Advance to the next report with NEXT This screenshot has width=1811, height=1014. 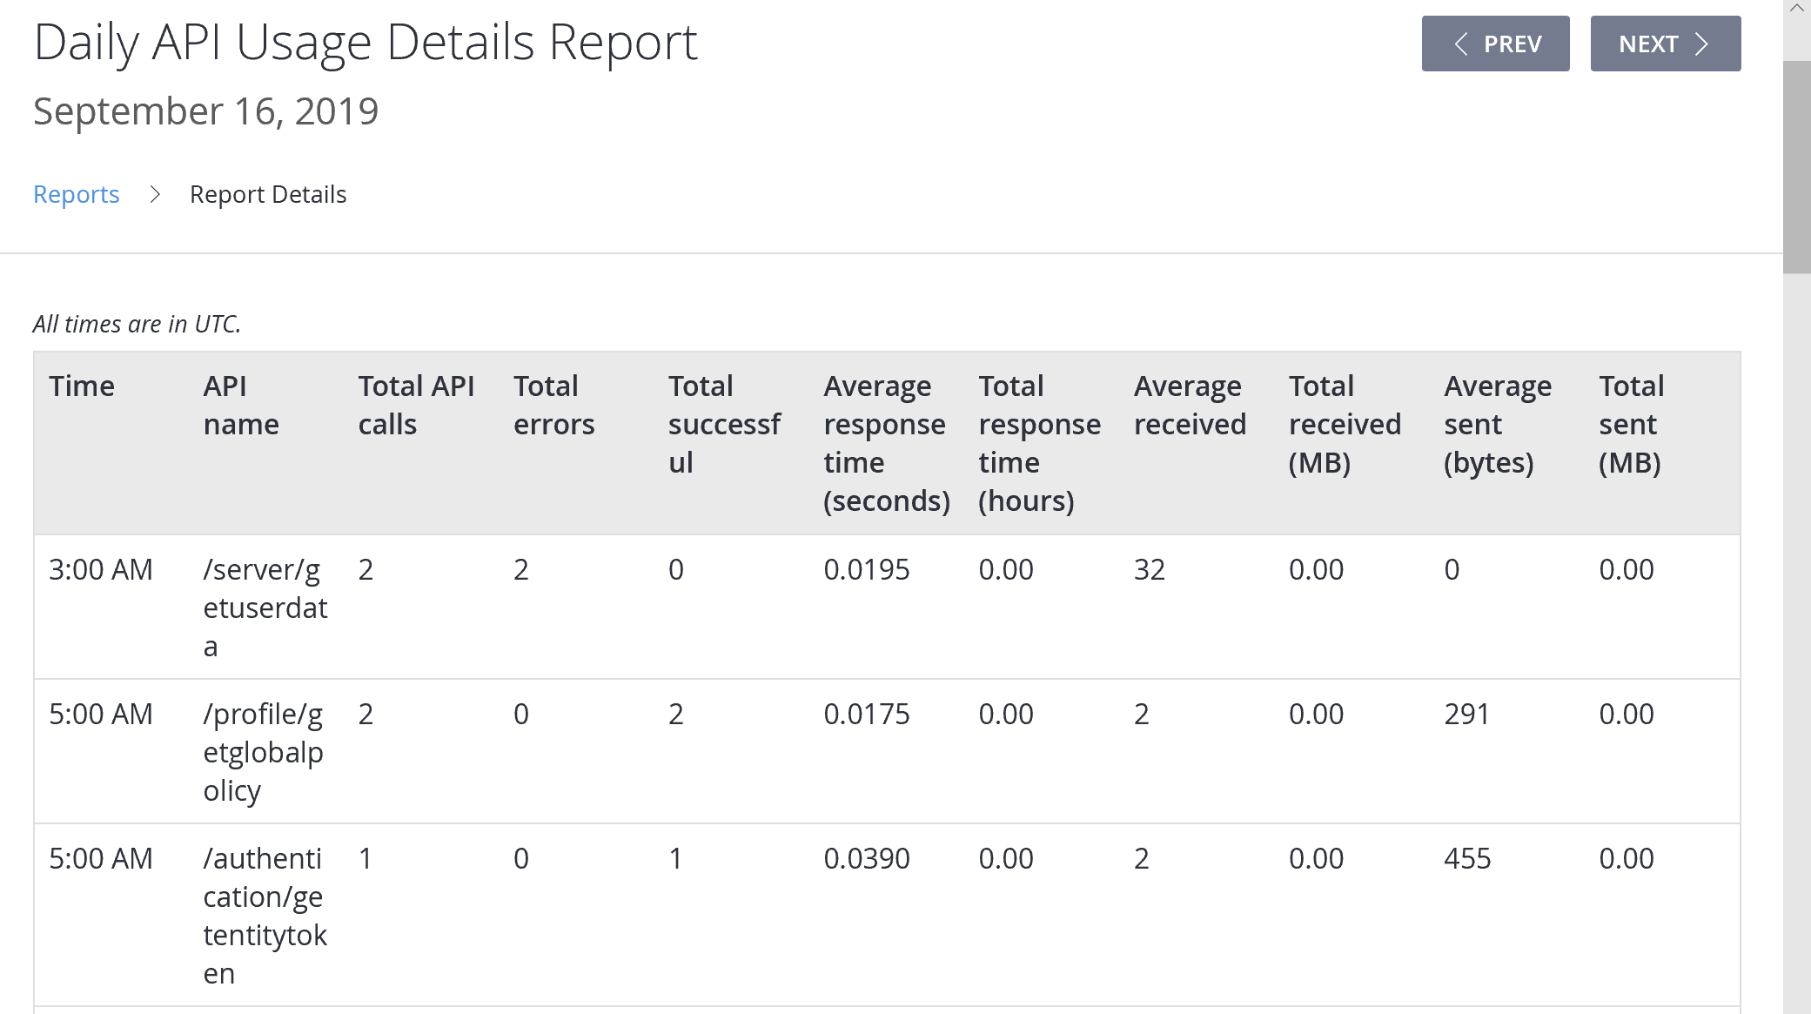click(x=1666, y=44)
